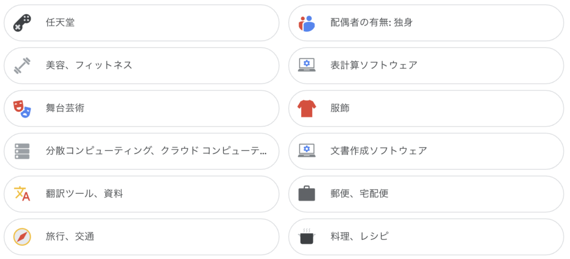
Task: Open the 郵便、宅配便 entry
Action: click(x=426, y=194)
